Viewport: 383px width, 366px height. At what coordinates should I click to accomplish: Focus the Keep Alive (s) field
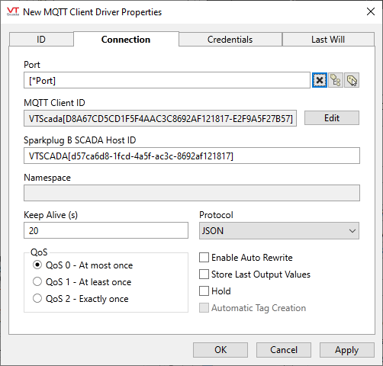(x=106, y=230)
